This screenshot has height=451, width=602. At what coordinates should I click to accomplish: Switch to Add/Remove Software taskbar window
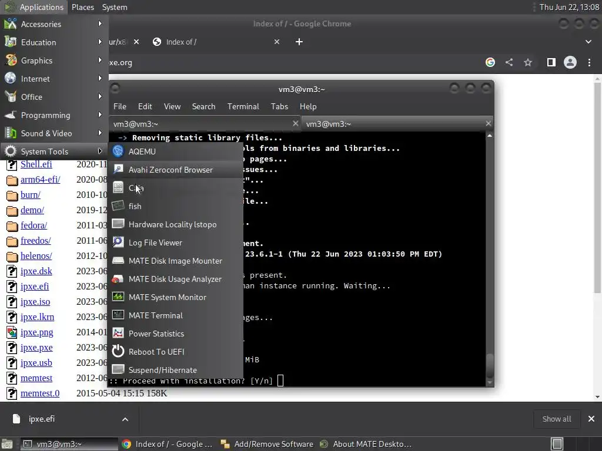point(267,444)
